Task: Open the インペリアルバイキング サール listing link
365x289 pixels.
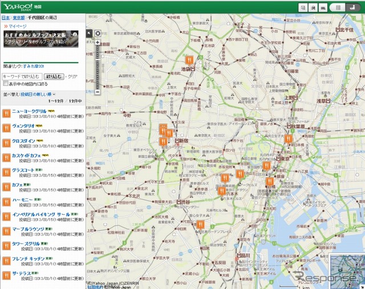Action: coord(41,214)
